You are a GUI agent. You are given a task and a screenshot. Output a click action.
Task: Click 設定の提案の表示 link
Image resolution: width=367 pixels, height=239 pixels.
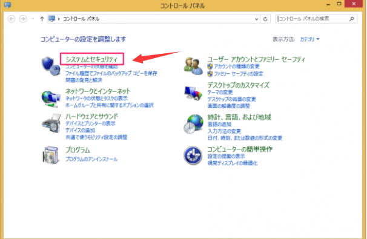pyautogui.click(x=226, y=156)
